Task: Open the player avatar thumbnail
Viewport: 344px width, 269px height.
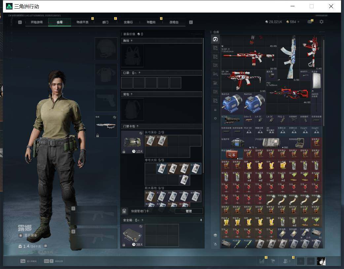Action: (x=321, y=261)
